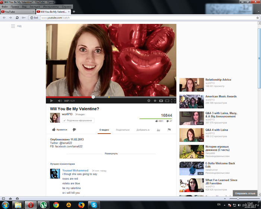Screen dimensions: 261x209
Task: Open YouTube guide hamburger menu
Action: [13, 26]
